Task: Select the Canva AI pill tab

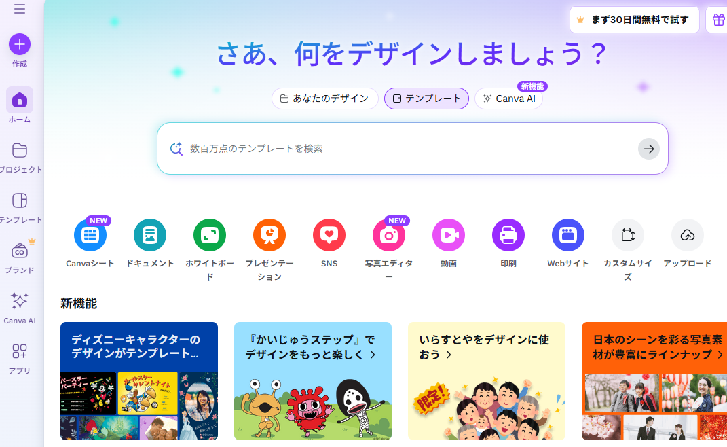Action: [508, 99]
